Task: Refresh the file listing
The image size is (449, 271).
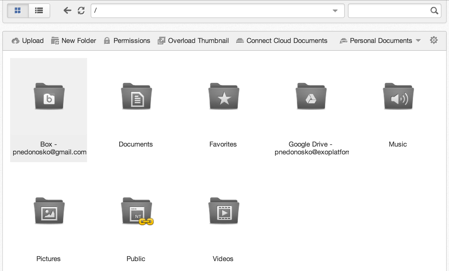Action: pos(81,10)
